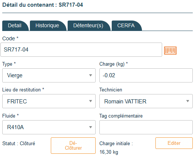
Task: Click the arrow icon in the FRITEC box
Action: (x=90, y=101)
